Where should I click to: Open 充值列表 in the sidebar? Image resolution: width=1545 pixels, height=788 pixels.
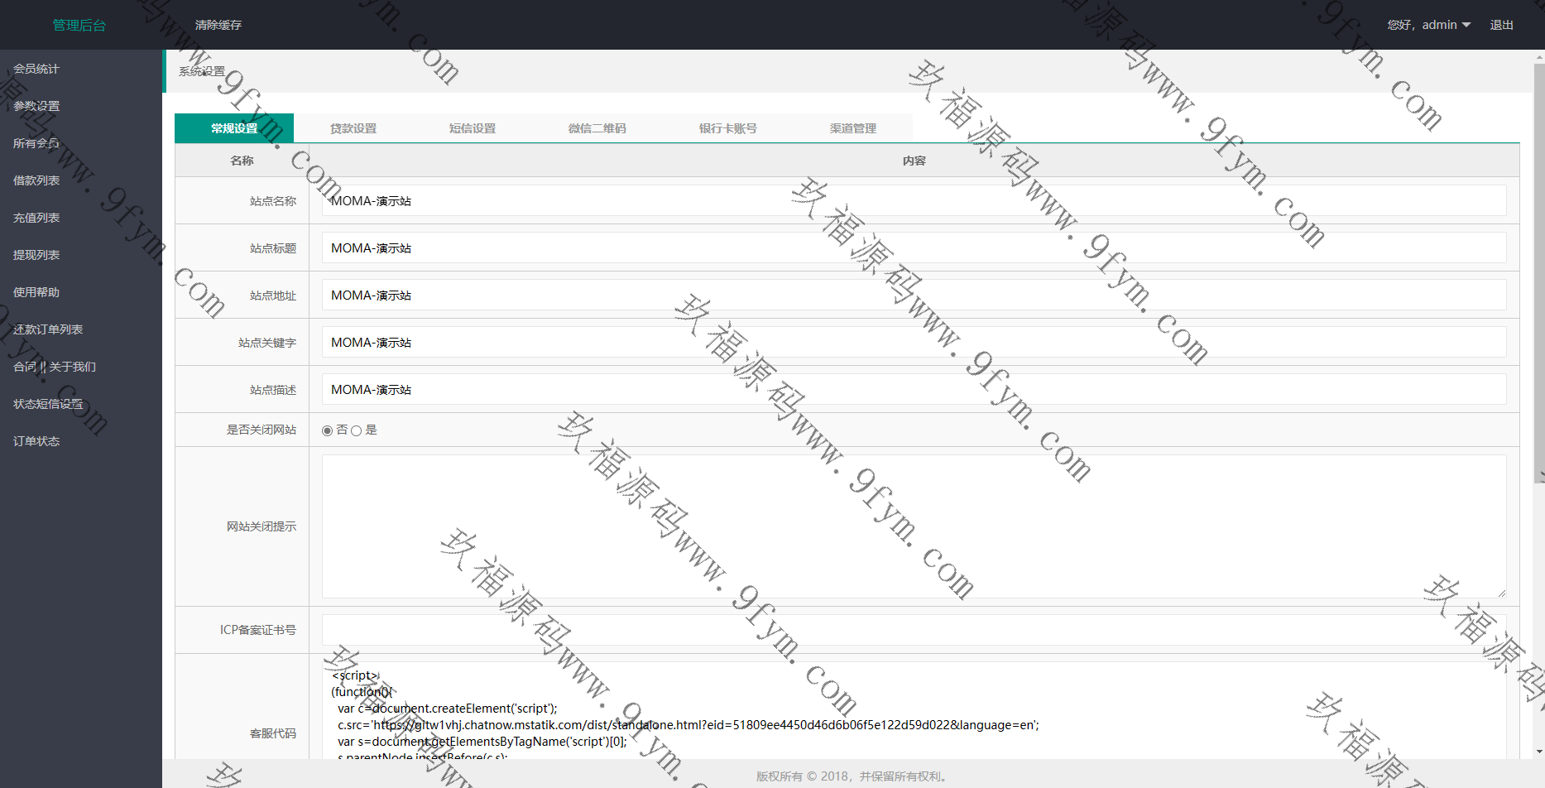tap(36, 218)
